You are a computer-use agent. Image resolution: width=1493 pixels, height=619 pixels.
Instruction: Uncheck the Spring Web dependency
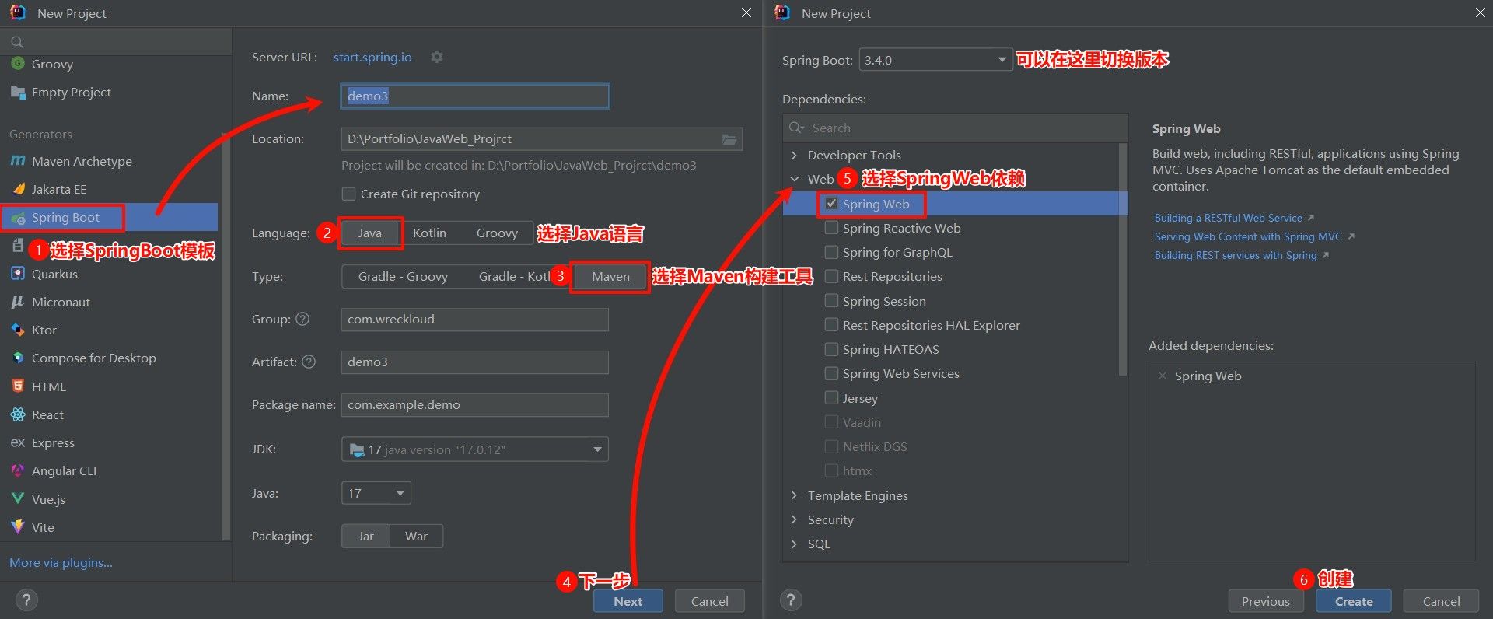[831, 204]
